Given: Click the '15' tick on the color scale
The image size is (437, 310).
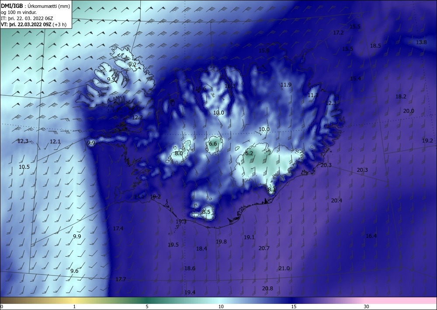Looking at the screenshot, I should [x=294, y=307].
